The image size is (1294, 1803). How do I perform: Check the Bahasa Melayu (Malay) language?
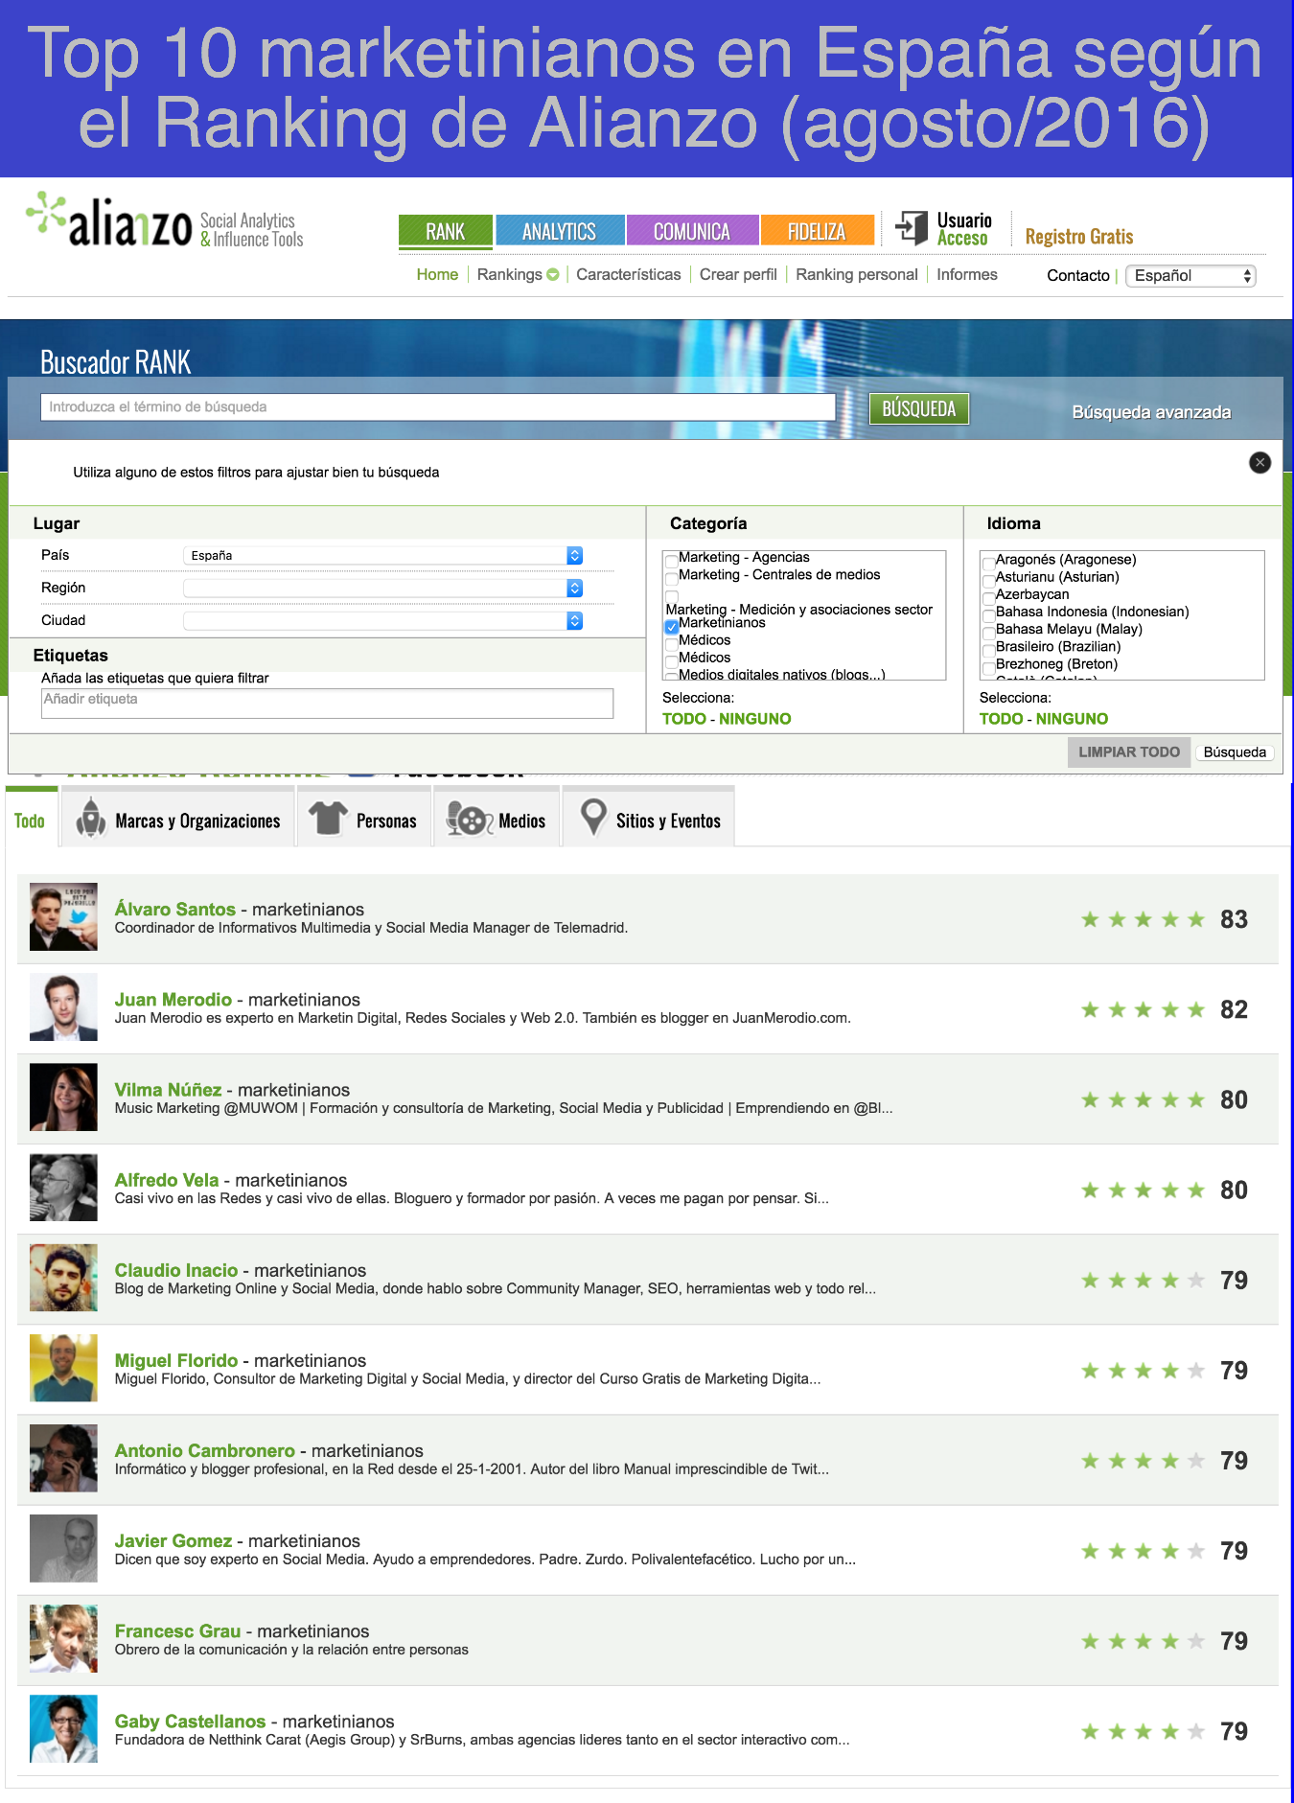(989, 632)
